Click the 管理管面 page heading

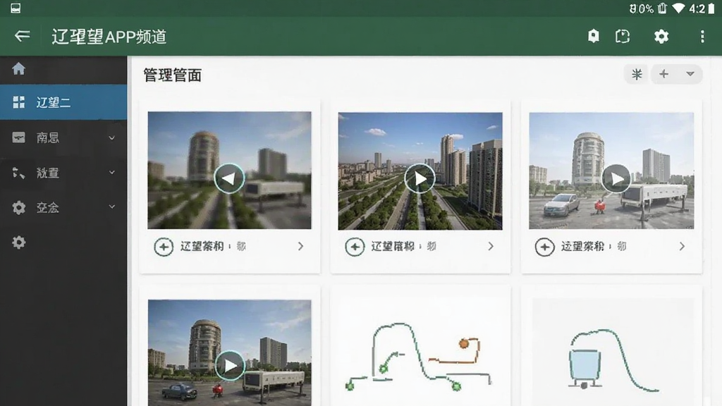coord(172,75)
